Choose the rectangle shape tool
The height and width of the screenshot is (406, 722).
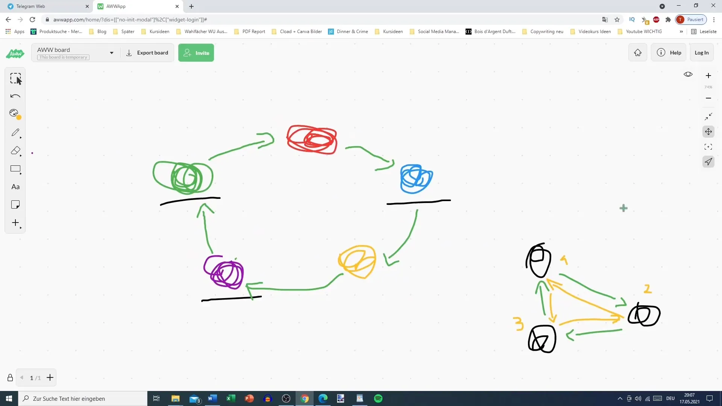[x=15, y=169]
